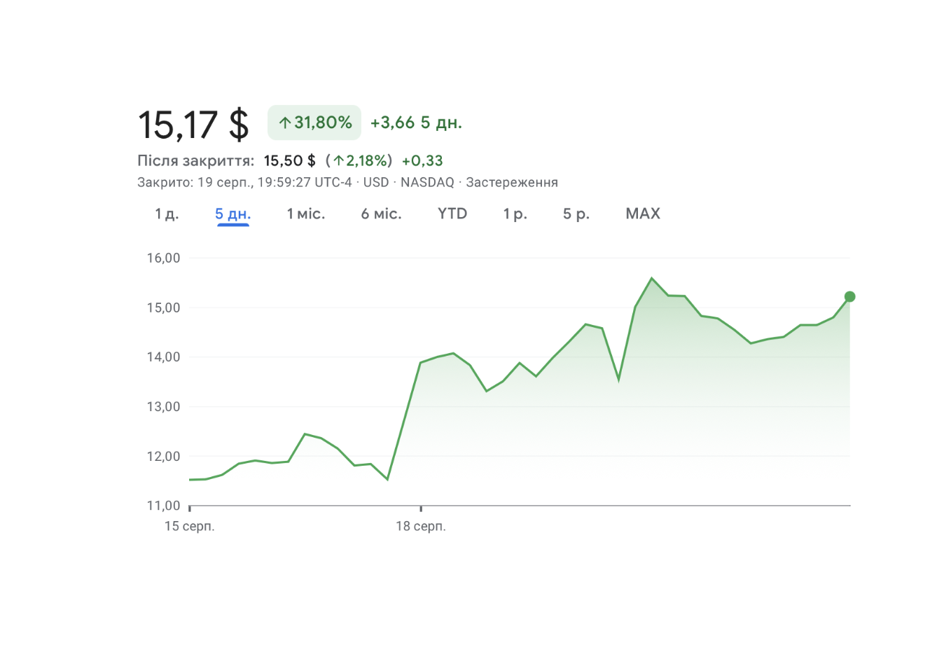Open the 6 міс. chart range

coord(381,214)
